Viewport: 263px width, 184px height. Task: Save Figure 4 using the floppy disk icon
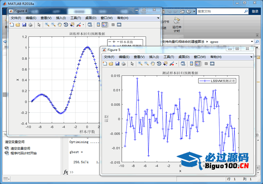(x=24, y=25)
